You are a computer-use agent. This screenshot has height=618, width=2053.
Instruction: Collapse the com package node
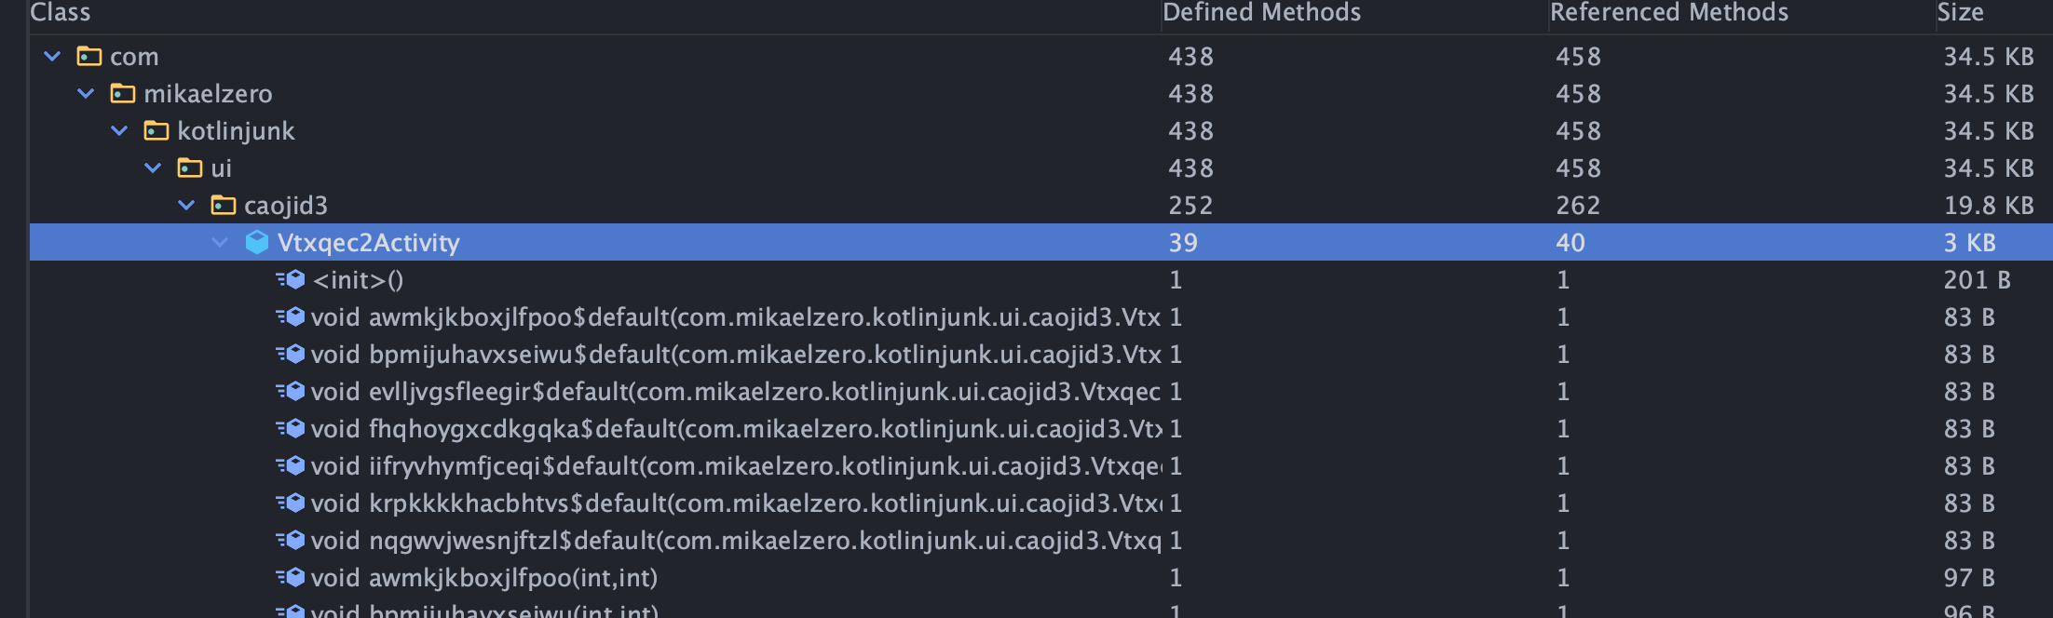pos(53,57)
